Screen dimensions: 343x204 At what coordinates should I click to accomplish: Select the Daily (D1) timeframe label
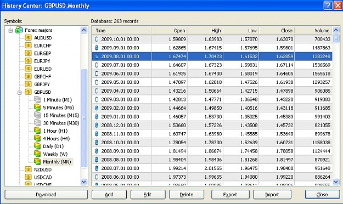[53, 146]
